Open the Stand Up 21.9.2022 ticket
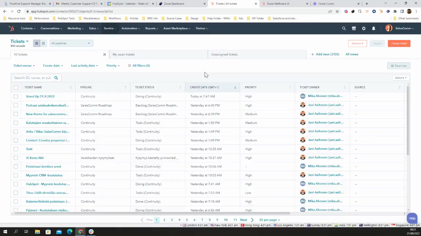The height and width of the screenshot is (236, 421). (40, 96)
